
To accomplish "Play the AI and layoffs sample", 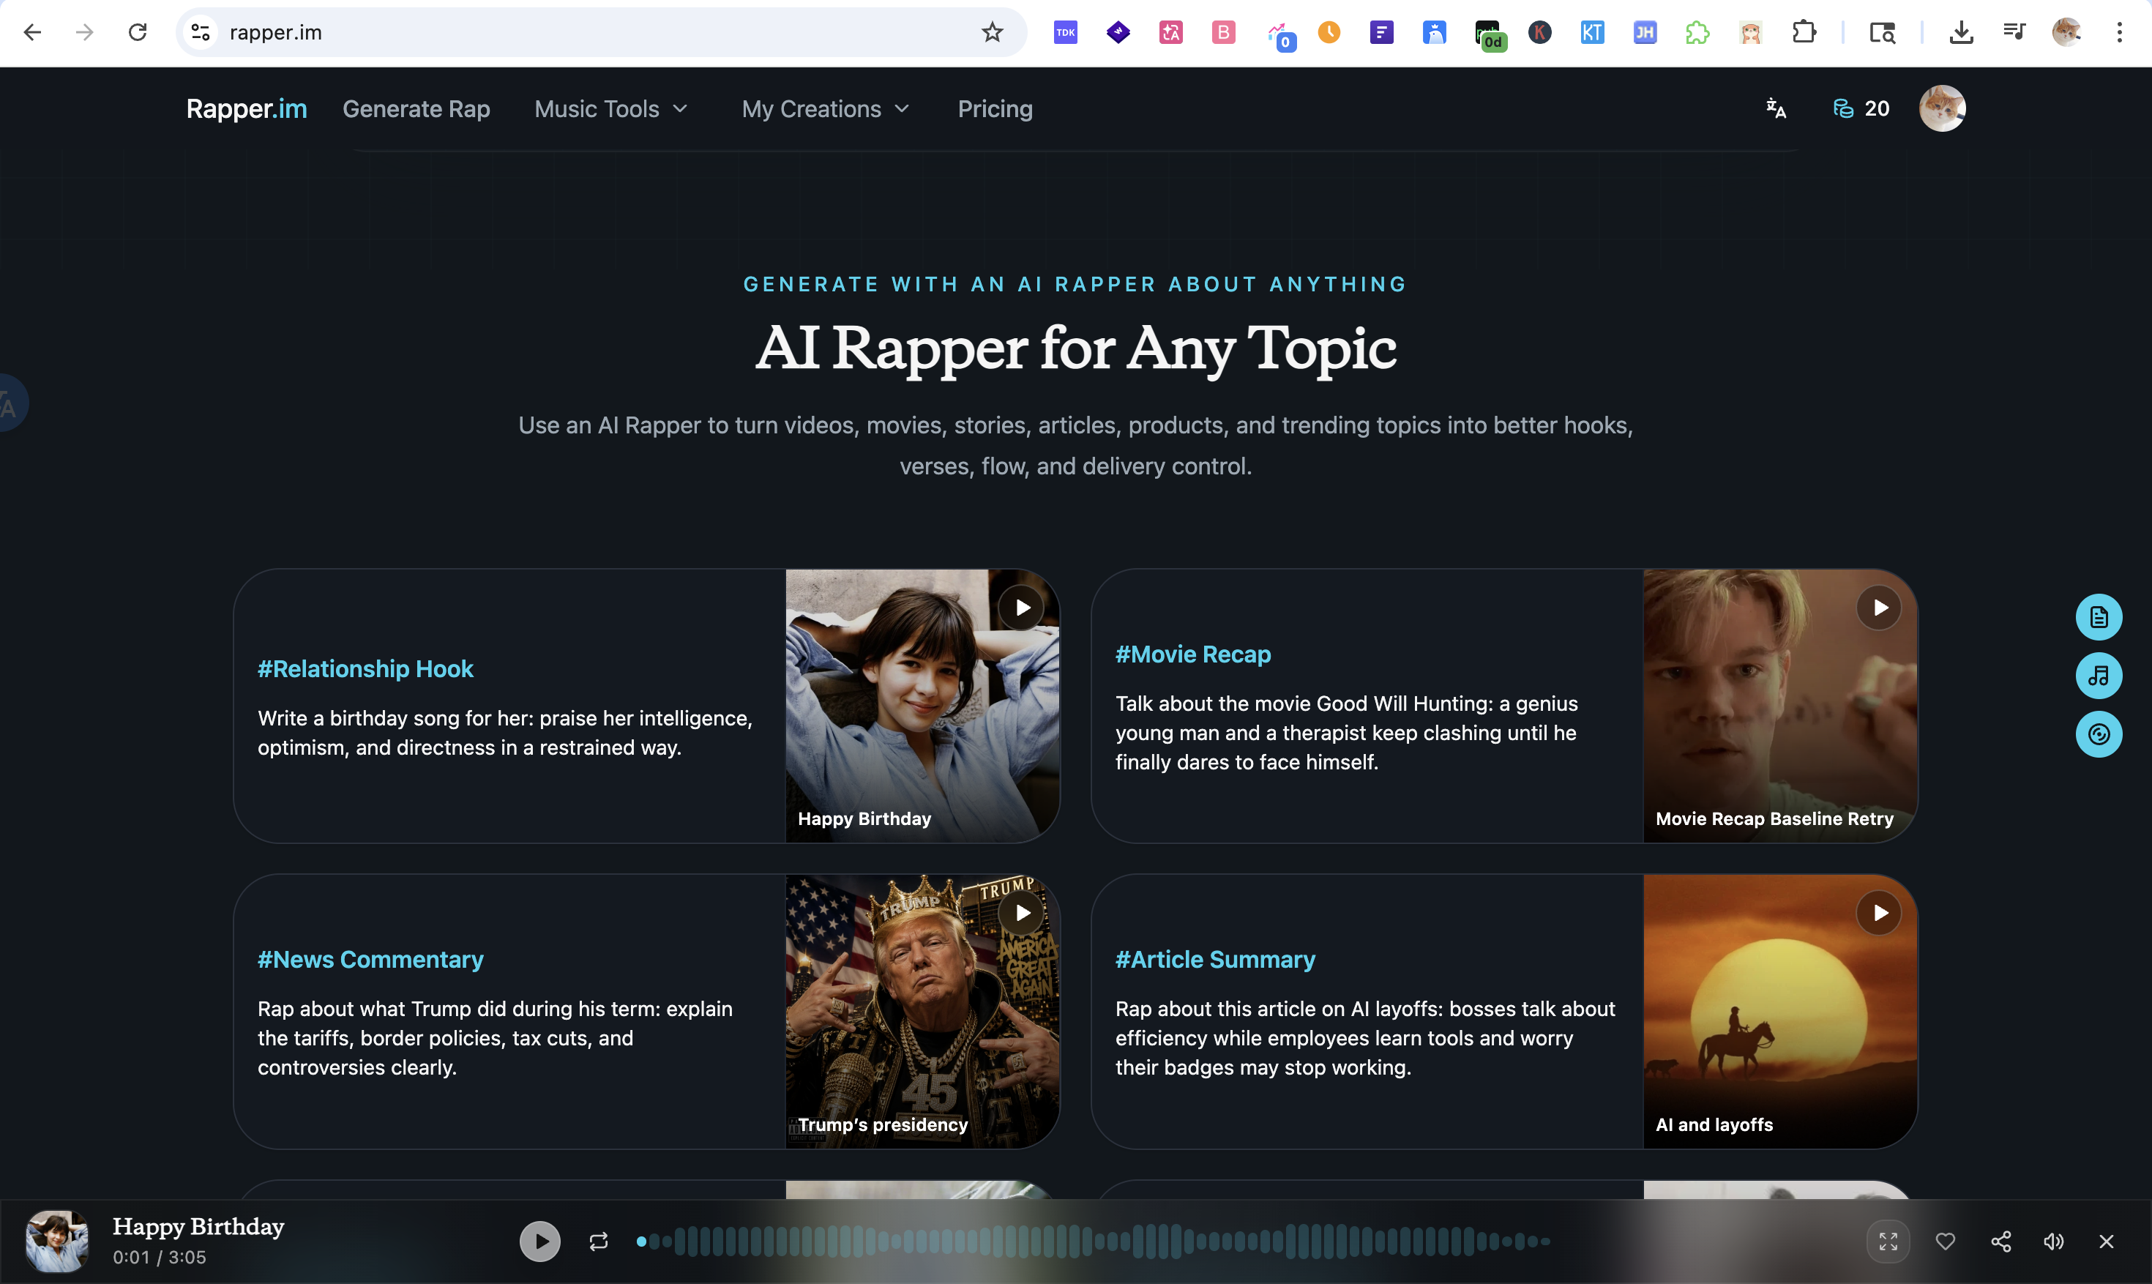I will pos(1879,913).
